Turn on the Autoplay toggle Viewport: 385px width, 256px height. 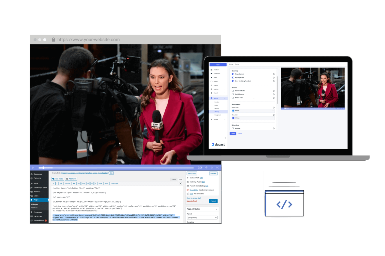coord(233,128)
